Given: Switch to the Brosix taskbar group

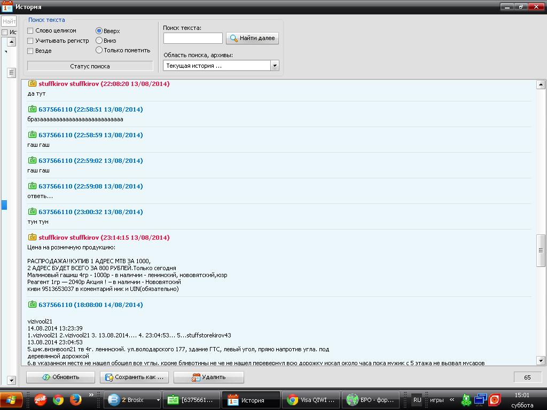Looking at the screenshot, I should coord(130,400).
